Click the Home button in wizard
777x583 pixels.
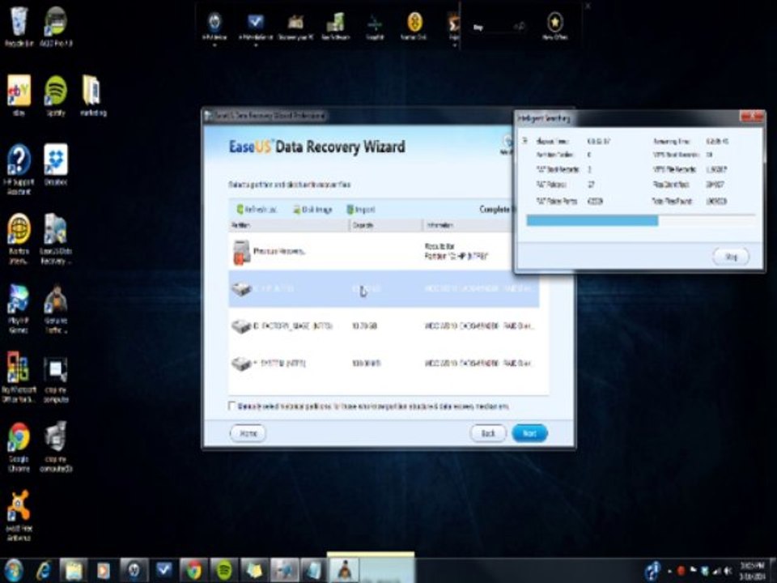pyautogui.click(x=248, y=433)
